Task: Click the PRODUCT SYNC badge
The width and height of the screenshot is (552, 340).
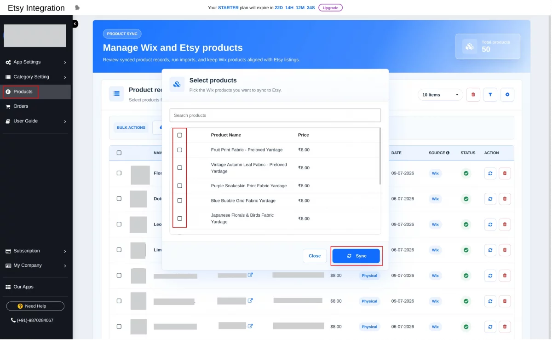Action: (x=122, y=34)
